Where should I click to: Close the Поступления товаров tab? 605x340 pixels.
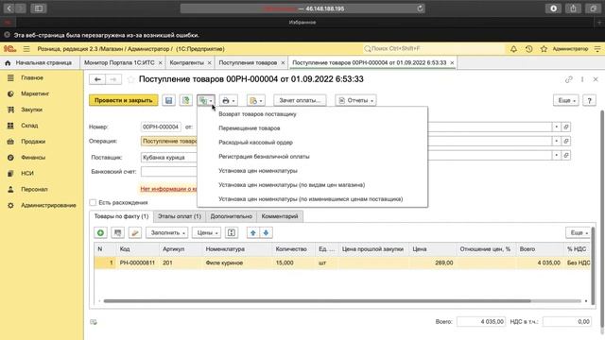[x=283, y=63]
